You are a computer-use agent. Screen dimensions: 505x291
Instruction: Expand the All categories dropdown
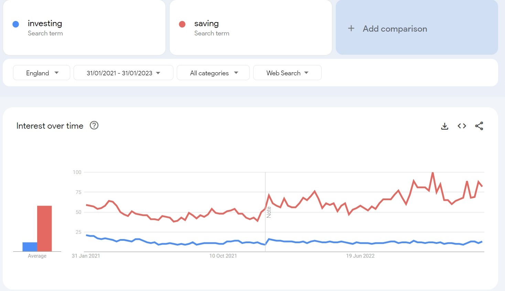click(213, 73)
